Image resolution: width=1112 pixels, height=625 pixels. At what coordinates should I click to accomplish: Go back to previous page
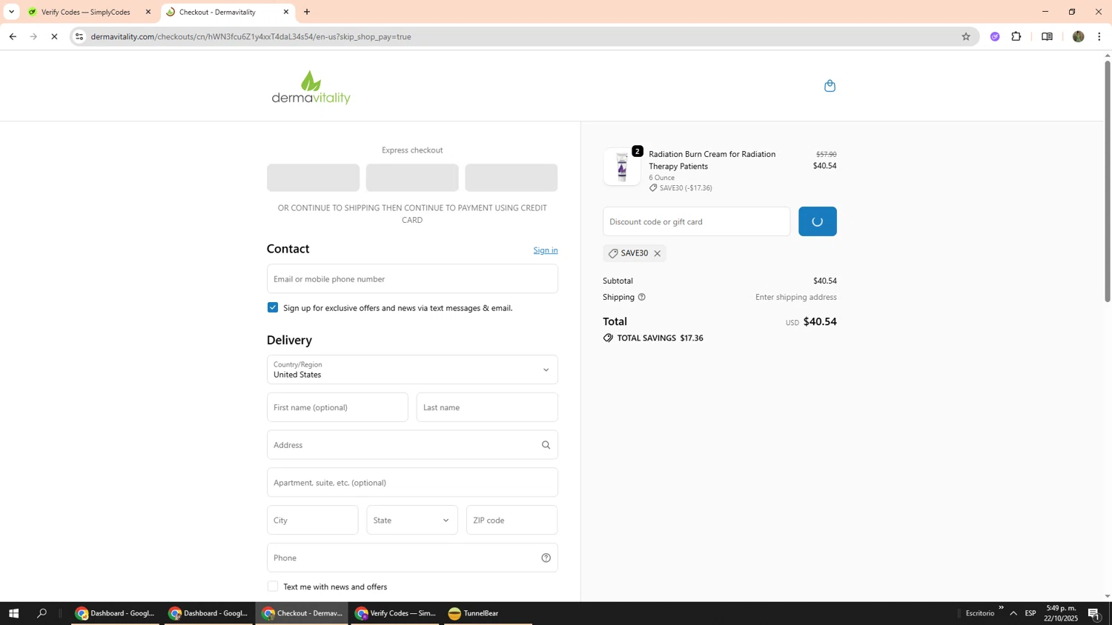tap(13, 36)
